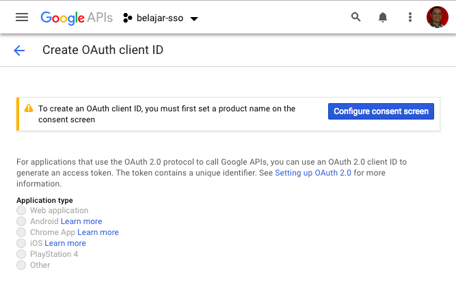Viewport: 456px width, 304px height.
Task: Open the search magnifier icon
Action: [356, 17]
